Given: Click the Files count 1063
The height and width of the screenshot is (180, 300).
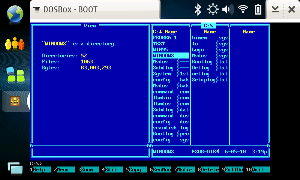Looking at the screenshot, I should tap(87, 61).
